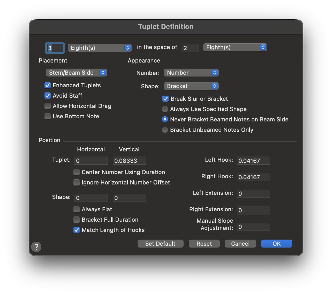
Task: Confirm the dialog with OK
Action: (x=276, y=244)
